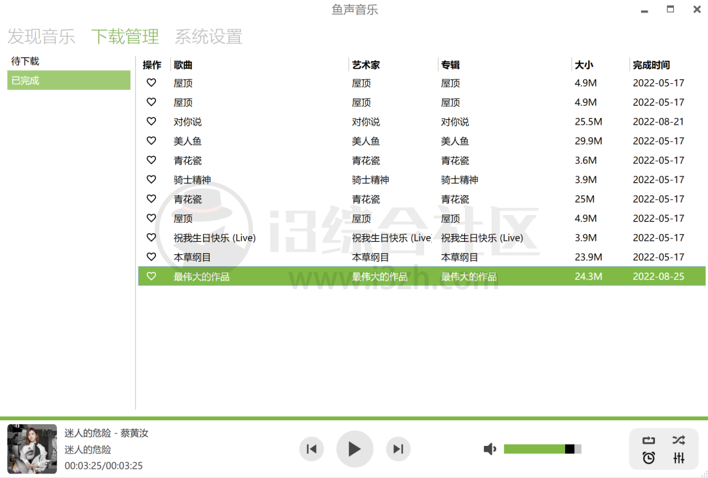Open 系统设置 tab
Image resolution: width=708 pixels, height=478 pixels.
(208, 37)
